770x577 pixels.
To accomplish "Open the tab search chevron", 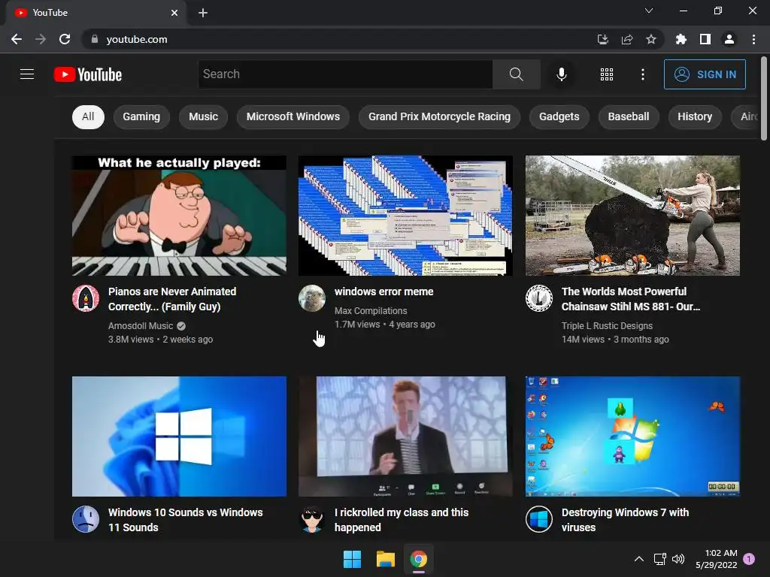I will 649,11.
